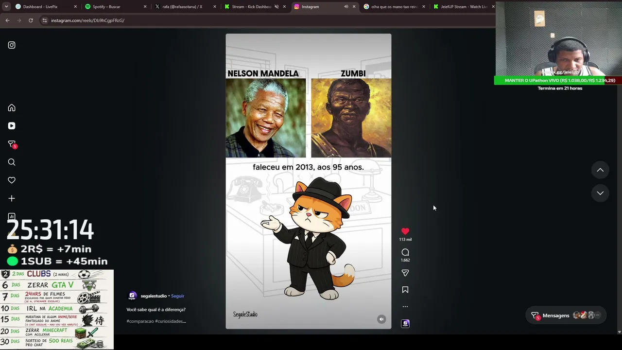Toggle the reel's sound speaker button
The width and height of the screenshot is (622, 350).
pyautogui.click(x=381, y=319)
